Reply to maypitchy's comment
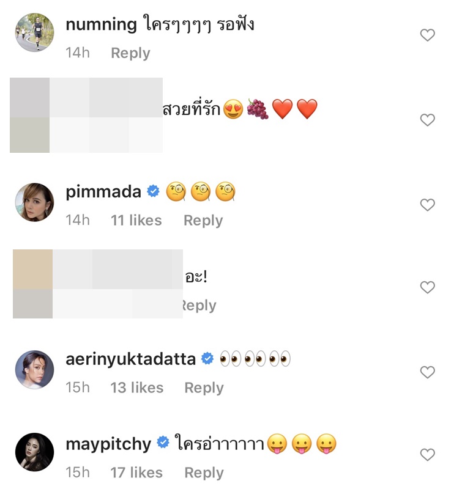The height and width of the screenshot is (489, 462). point(204,472)
